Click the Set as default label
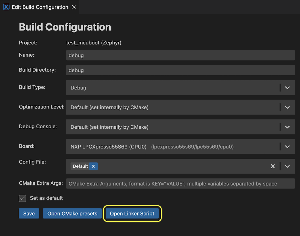300x236 pixels. pyautogui.click(x=46, y=198)
